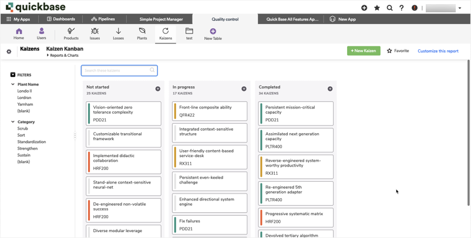Image resolution: width=471 pixels, height=238 pixels.
Task: Add kaizen to In progress column
Action: tap(244, 89)
